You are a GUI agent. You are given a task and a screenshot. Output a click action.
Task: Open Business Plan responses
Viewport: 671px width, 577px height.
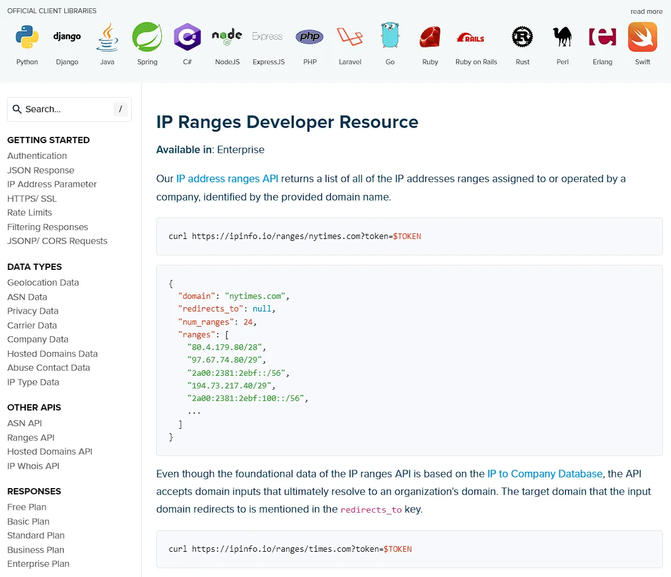click(35, 550)
